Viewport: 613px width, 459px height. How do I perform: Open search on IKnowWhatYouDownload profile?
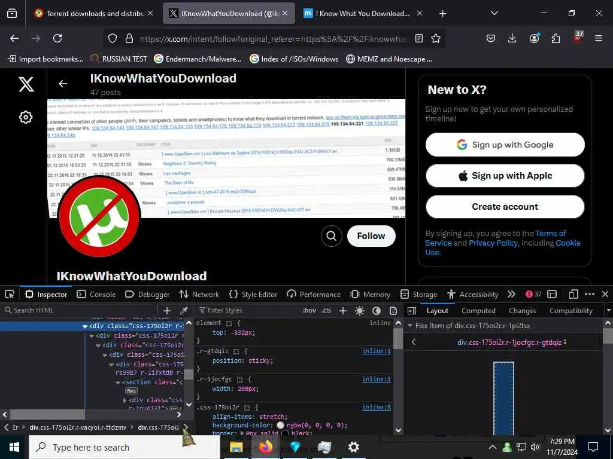(x=331, y=235)
